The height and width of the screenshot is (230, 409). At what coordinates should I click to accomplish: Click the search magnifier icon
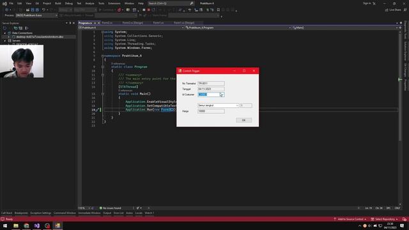192,3
